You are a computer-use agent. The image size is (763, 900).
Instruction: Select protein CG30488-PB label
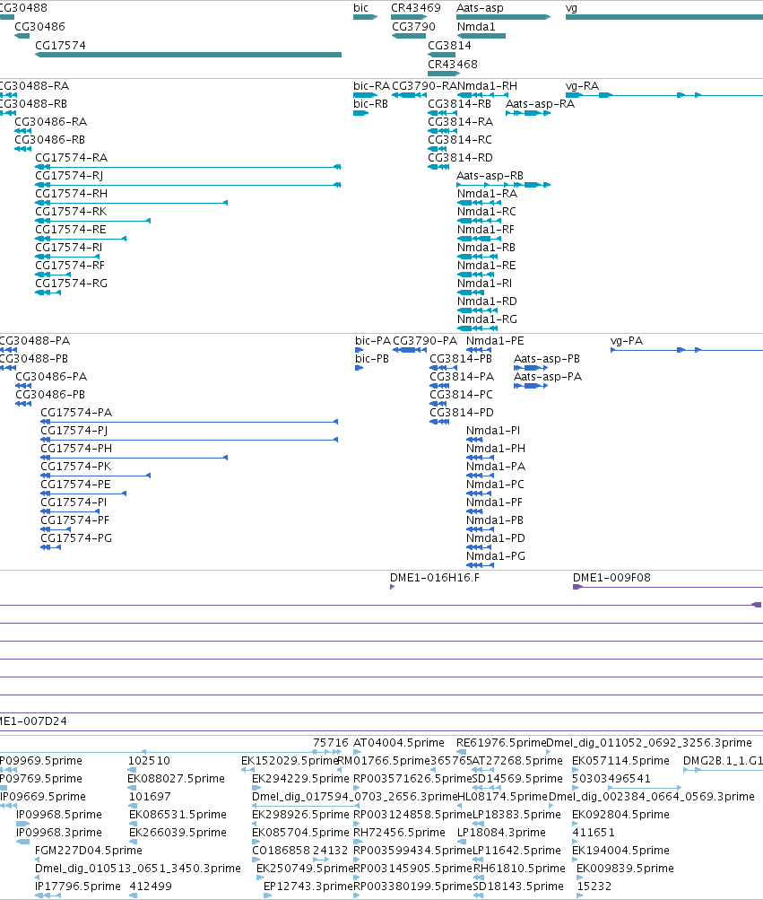(x=34, y=359)
